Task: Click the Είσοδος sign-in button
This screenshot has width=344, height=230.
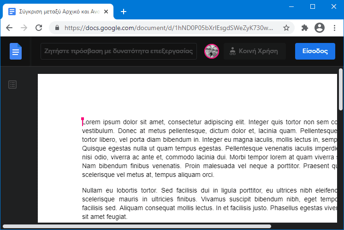Action: coord(315,51)
